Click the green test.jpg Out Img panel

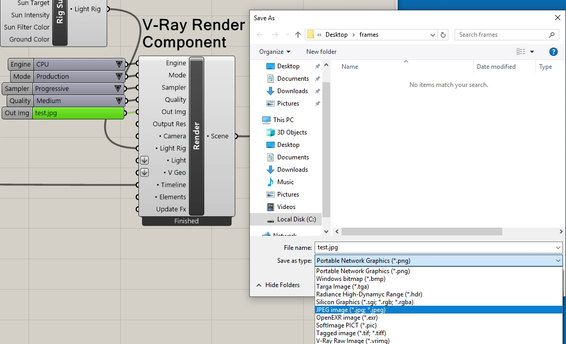pyautogui.click(x=78, y=113)
